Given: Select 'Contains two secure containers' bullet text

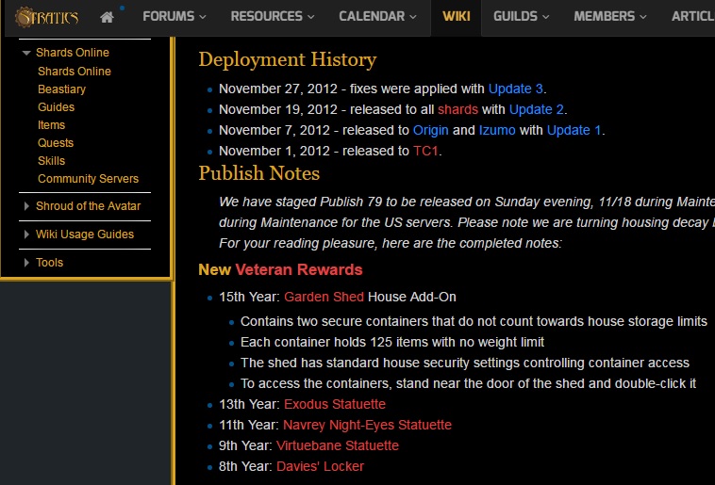Looking at the screenshot, I should coord(474,321).
